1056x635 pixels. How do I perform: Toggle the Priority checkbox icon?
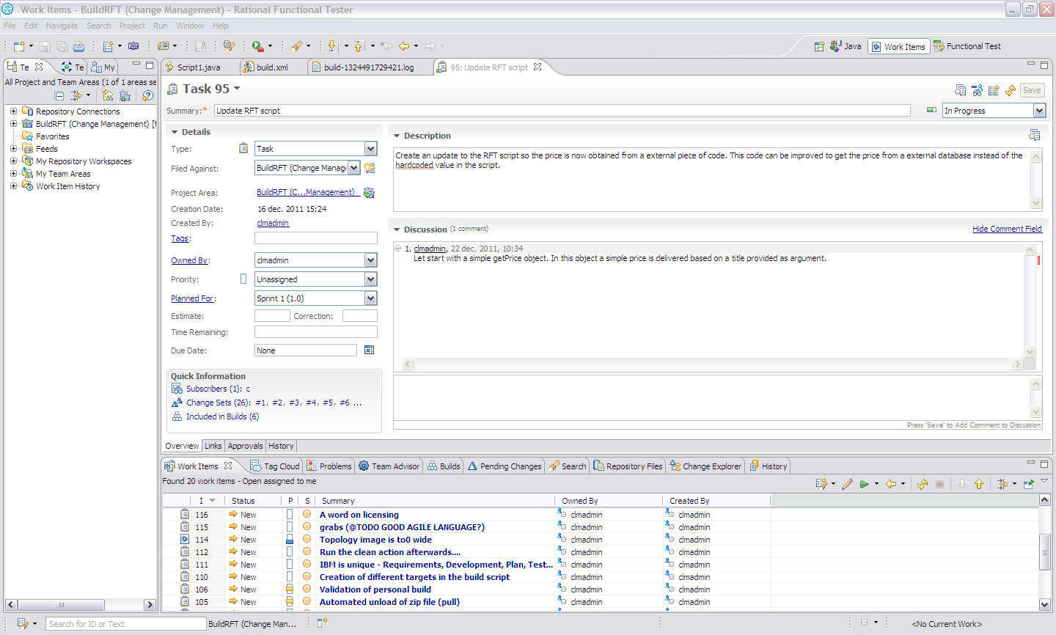243,279
